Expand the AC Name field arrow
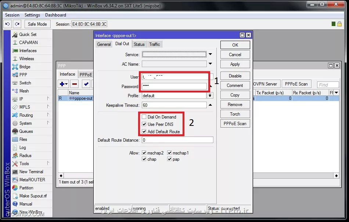 click(211, 64)
